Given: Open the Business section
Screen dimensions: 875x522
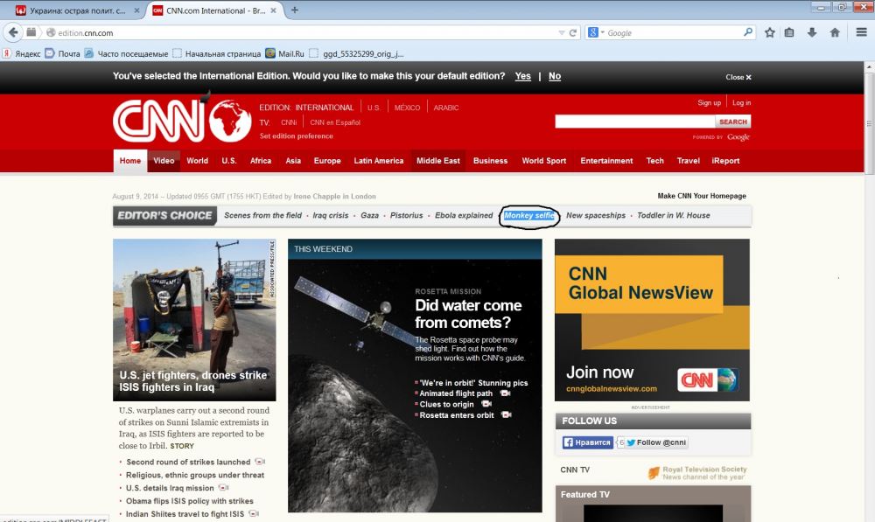Looking at the screenshot, I should coord(491,161).
